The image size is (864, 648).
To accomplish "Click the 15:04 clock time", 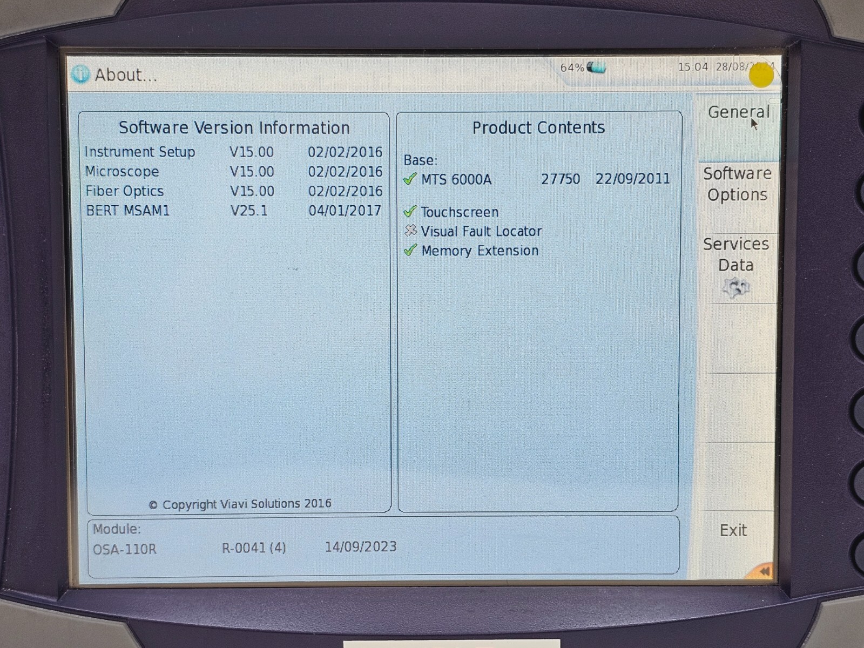I will pos(693,67).
